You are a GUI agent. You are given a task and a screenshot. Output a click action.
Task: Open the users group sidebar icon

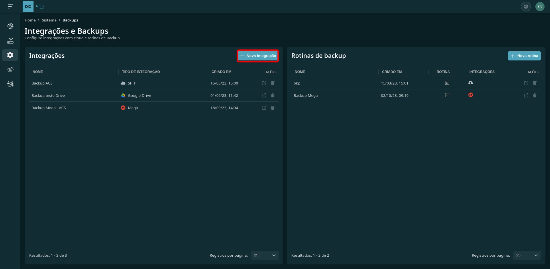tap(10, 69)
